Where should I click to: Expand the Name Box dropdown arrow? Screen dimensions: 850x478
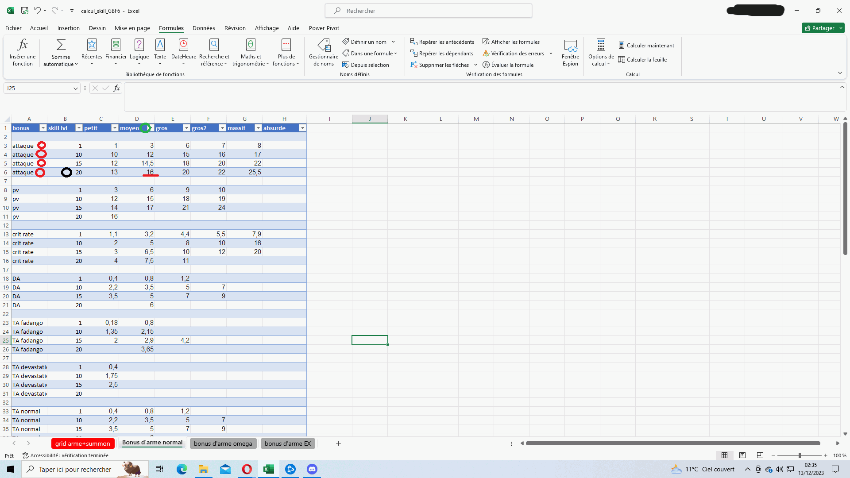point(75,89)
